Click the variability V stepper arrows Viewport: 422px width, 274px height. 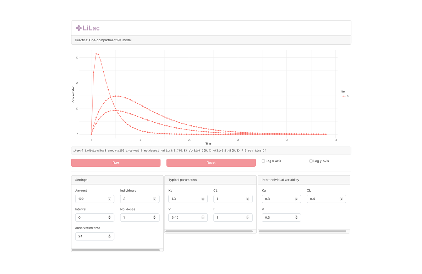[296, 217]
